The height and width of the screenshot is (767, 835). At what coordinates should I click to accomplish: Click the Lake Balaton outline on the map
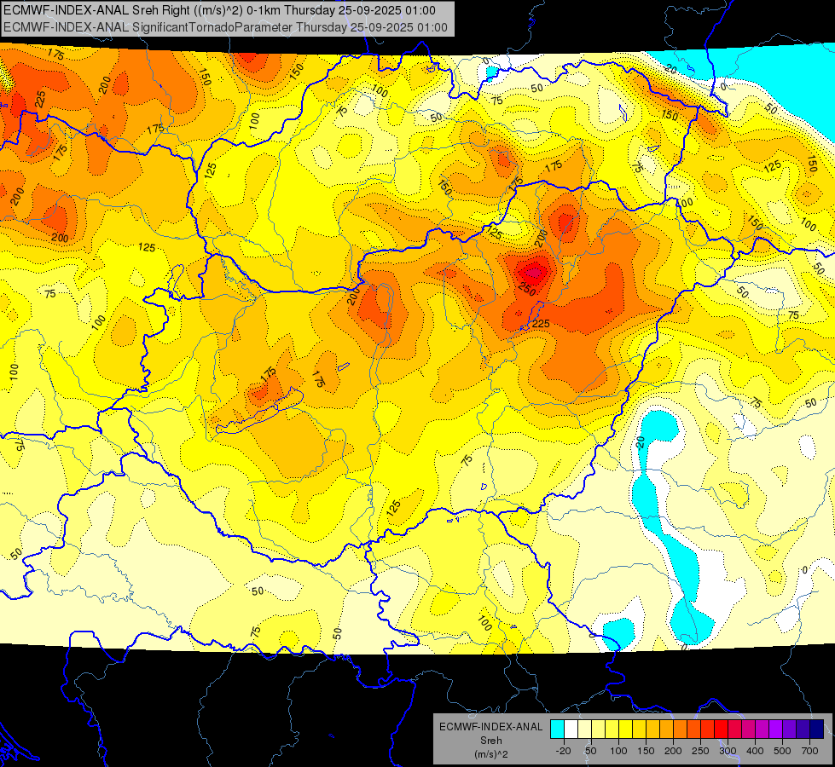pos(260,411)
